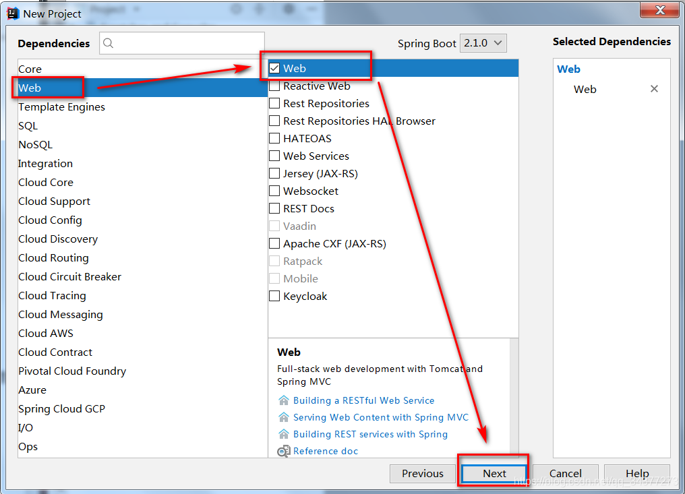
Task: Click the Previous button
Action: (423, 473)
